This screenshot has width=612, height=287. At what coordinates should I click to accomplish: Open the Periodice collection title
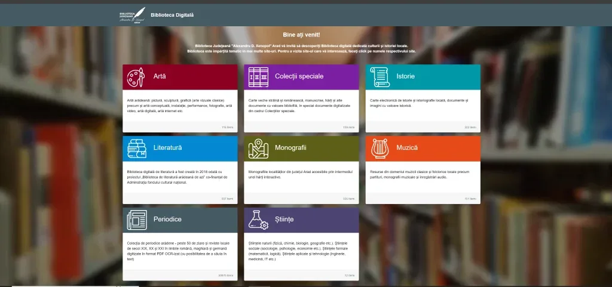[x=167, y=219]
